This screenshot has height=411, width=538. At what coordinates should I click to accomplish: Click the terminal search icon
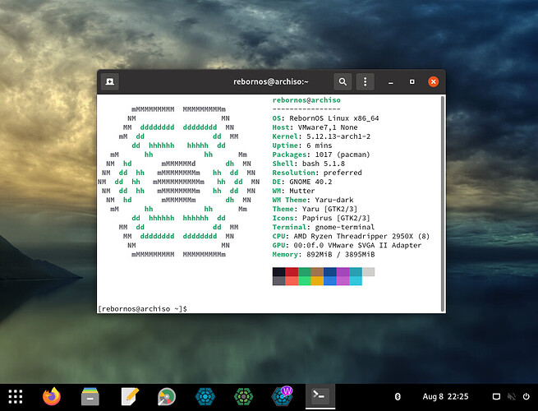(x=343, y=81)
